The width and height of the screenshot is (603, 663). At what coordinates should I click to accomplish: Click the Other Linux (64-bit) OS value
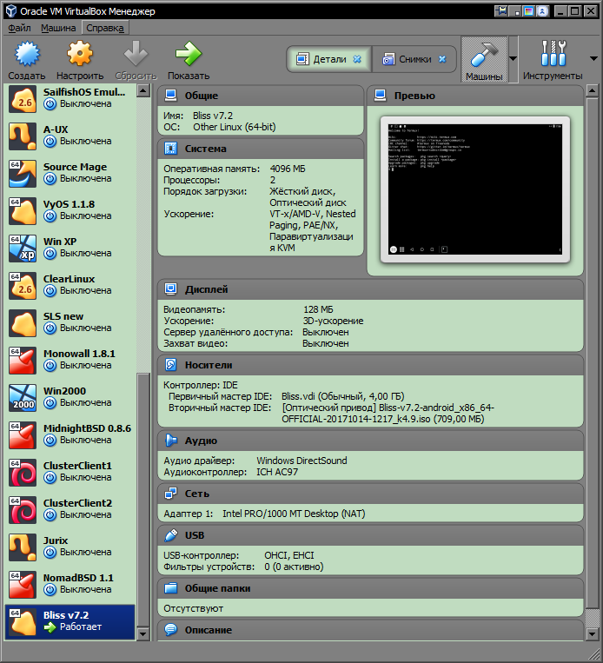(235, 127)
